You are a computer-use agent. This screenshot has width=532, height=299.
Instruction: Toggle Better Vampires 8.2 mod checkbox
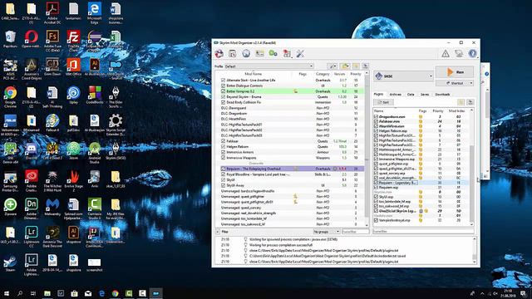pos(223,91)
